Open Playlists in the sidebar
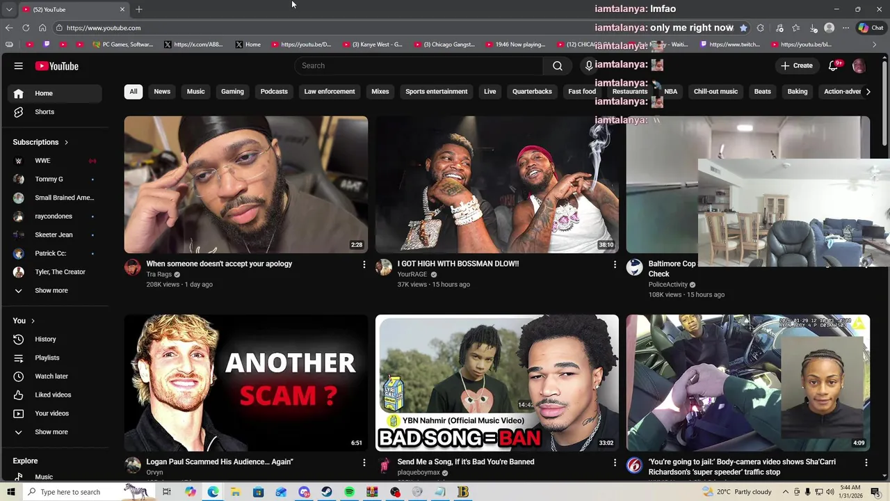This screenshot has width=890, height=501. (x=54, y=358)
